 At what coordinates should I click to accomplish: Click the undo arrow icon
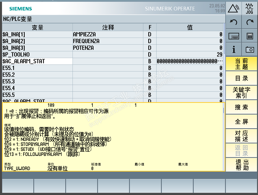(x=233, y=22)
